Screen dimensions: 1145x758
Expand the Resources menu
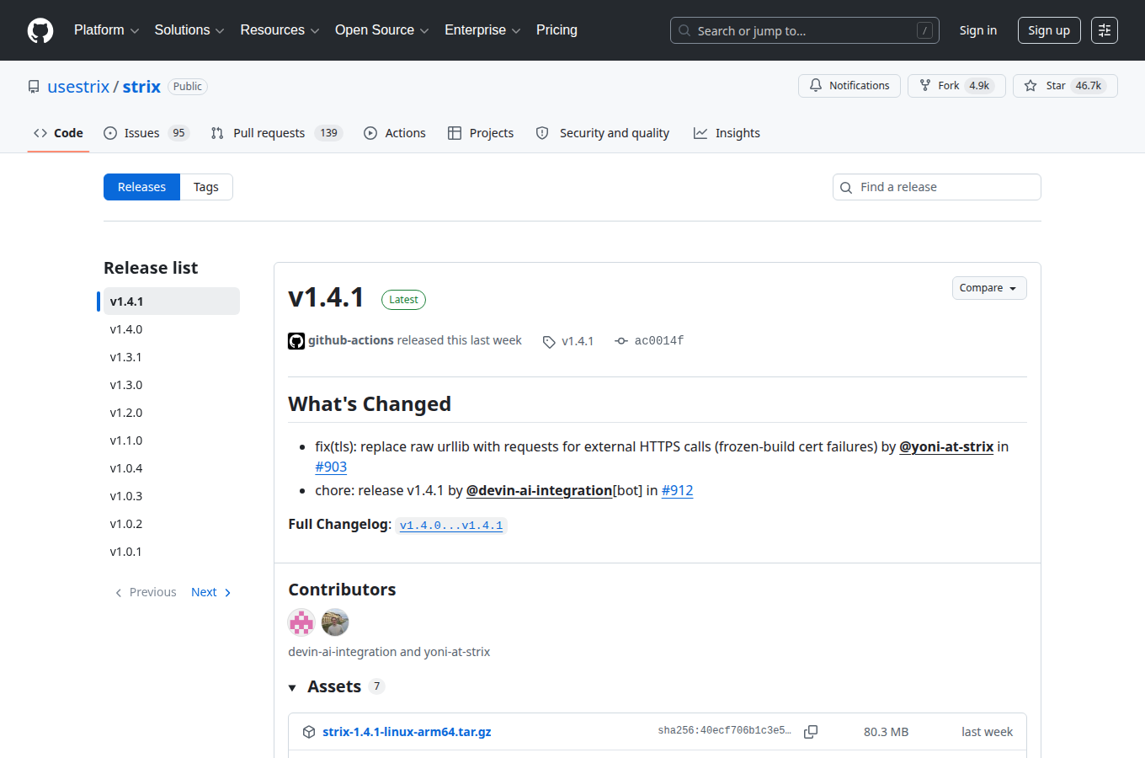pos(280,30)
